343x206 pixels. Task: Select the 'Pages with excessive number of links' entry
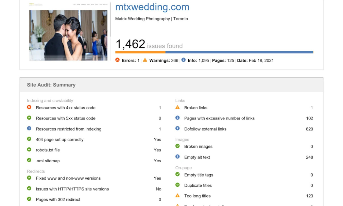coord(219,118)
